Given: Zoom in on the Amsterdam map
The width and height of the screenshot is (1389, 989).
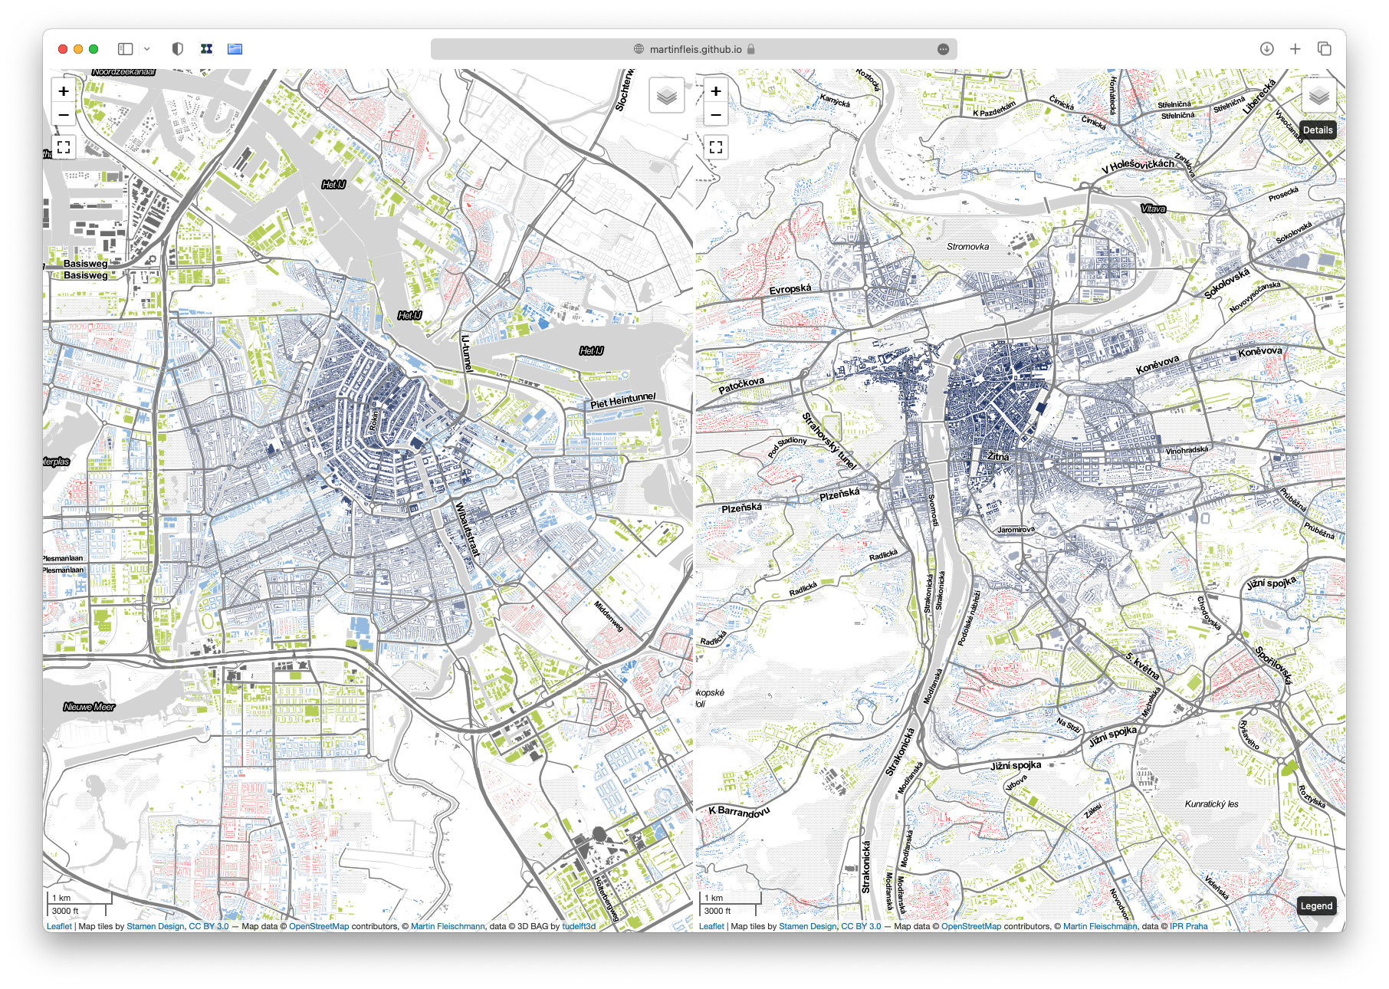Looking at the screenshot, I should coord(64,91).
